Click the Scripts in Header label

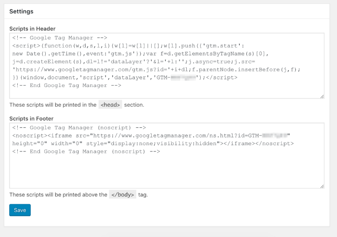(32, 29)
